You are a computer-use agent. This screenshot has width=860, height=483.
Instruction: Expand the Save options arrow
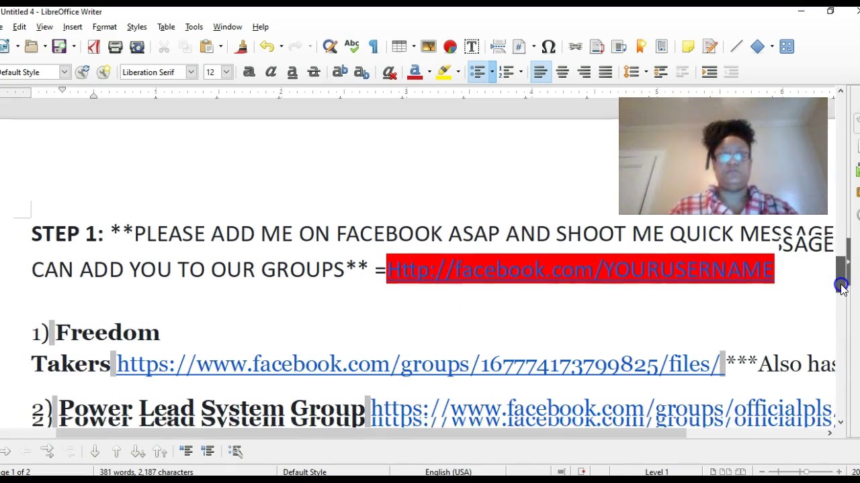tap(73, 46)
